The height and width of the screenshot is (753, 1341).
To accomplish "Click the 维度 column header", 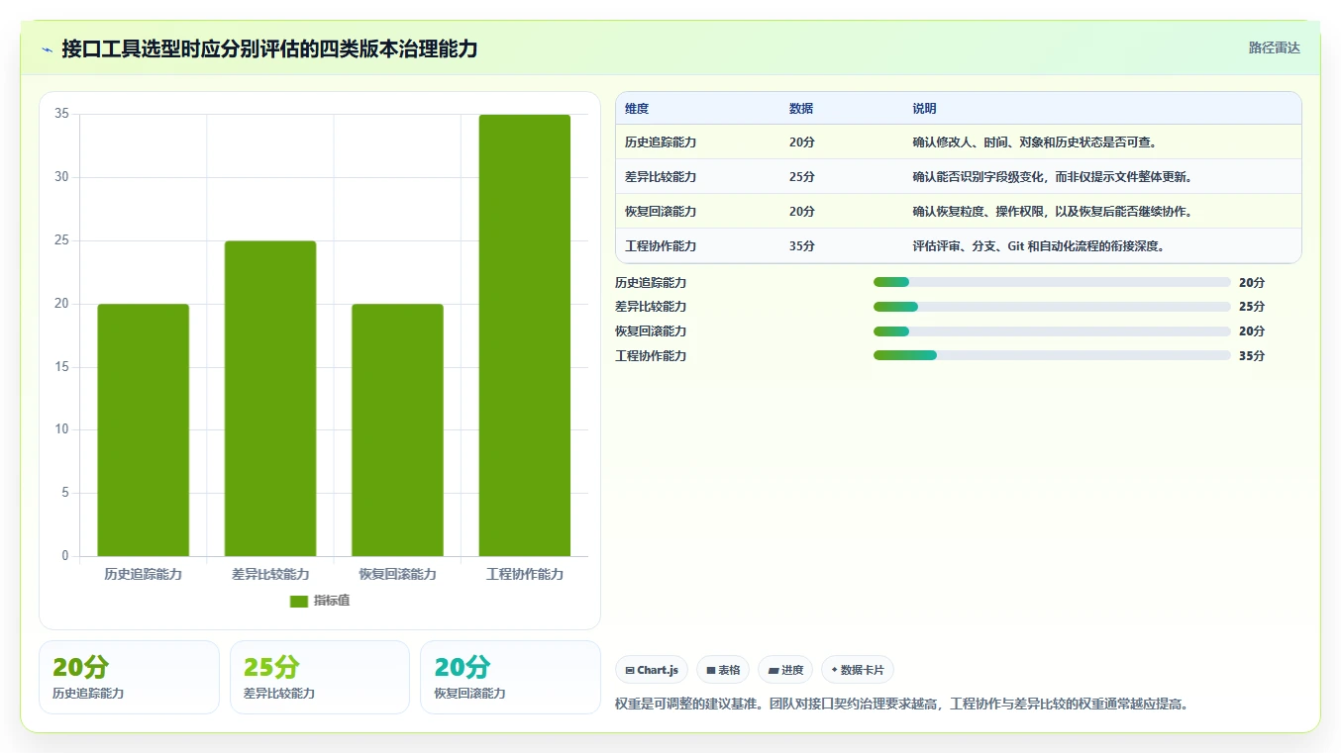I will (x=637, y=109).
